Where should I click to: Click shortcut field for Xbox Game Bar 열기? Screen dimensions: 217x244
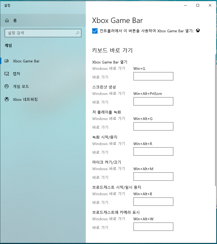tap(153, 76)
